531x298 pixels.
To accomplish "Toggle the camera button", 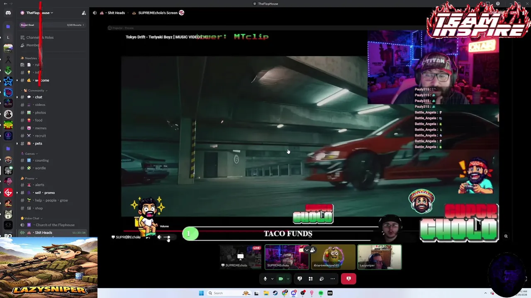I will 281,279.
